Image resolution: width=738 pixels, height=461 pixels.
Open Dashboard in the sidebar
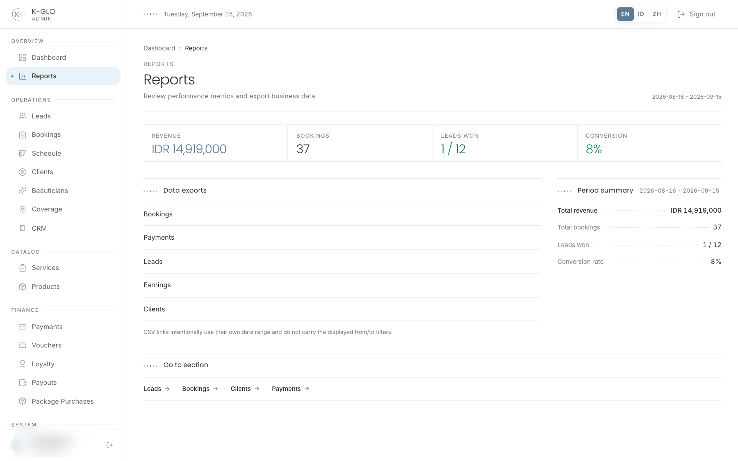(63, 57)
